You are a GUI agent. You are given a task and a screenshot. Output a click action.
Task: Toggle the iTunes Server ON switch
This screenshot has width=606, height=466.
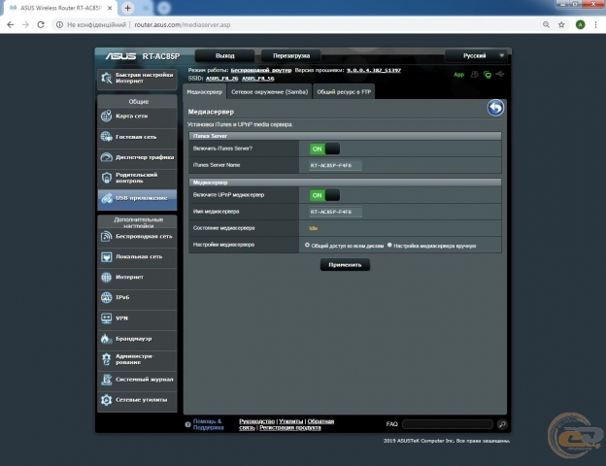pos(324,149)
